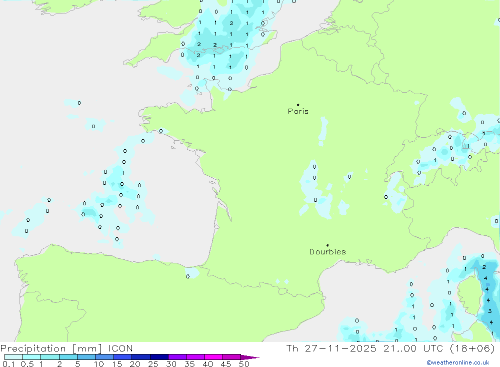Screen dimensions: 500x367
Task: Pick the 15–20 mm legend swatch
Action: pos(123,357)
